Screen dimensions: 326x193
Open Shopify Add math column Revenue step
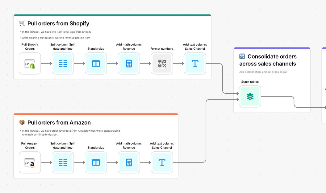(x=129, y=64)
